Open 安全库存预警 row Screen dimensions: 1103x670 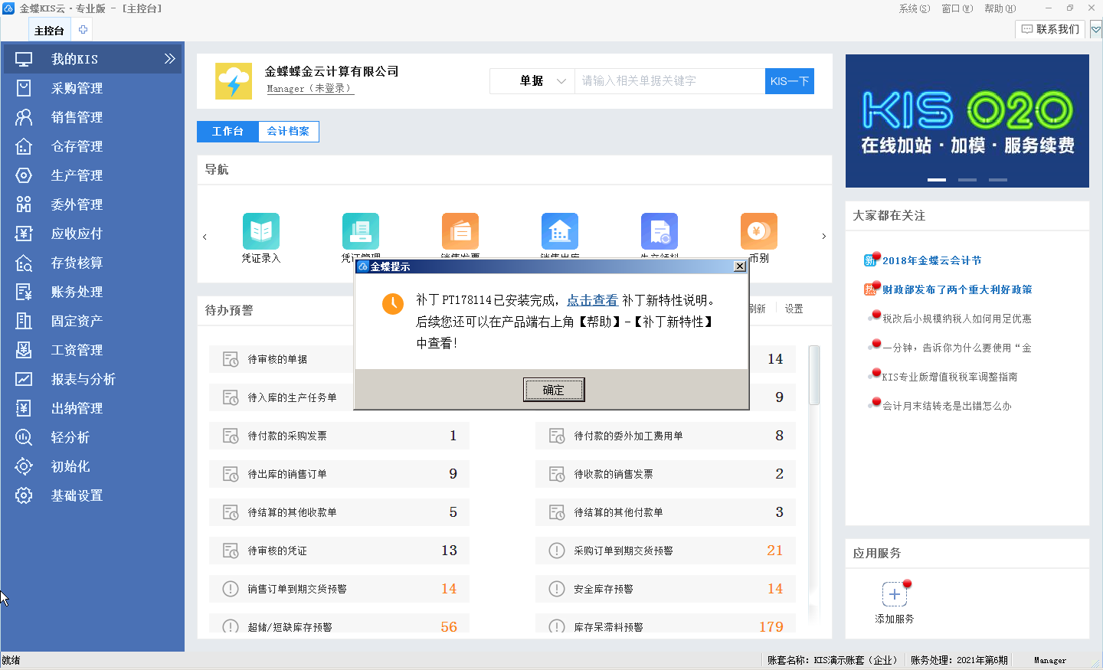666,589
